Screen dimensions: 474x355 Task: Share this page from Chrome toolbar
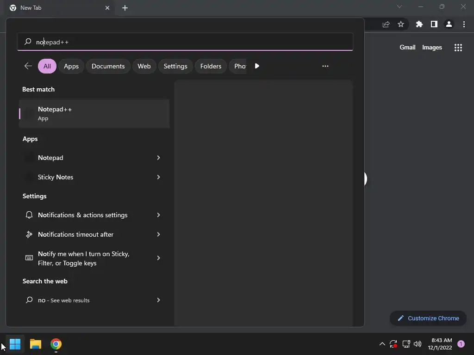(x=386, y=24)
